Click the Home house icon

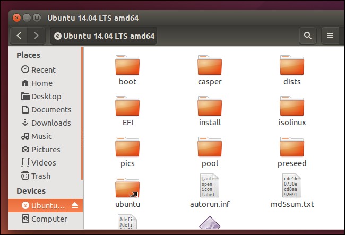[x=25, y=83]
